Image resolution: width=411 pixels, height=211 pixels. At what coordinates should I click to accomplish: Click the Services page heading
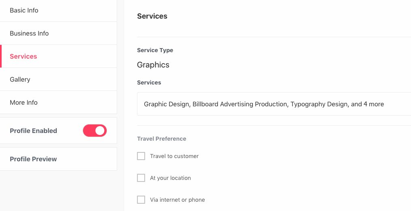152,16
